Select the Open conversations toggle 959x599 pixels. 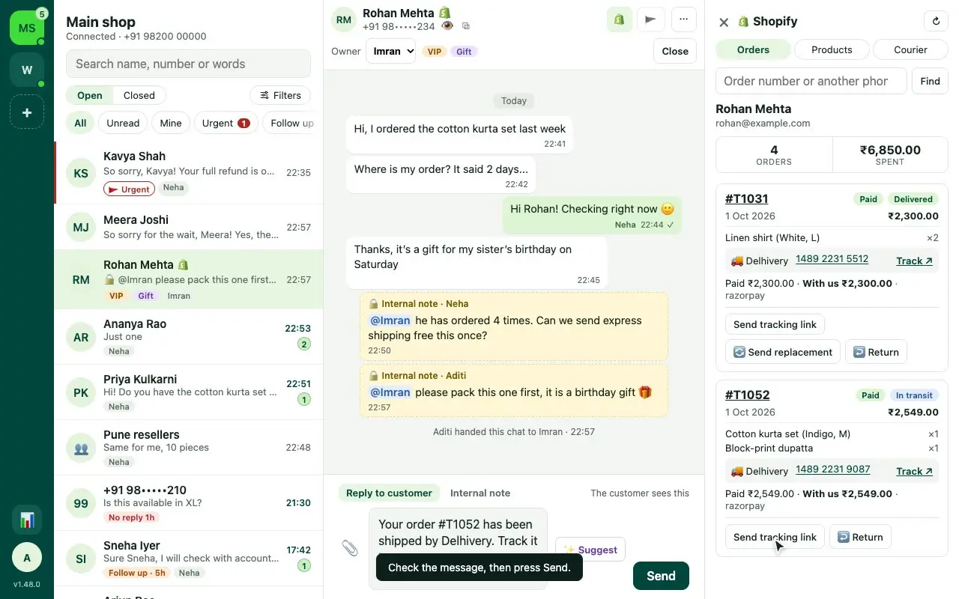pyautogui.click(x=89, y=95)
